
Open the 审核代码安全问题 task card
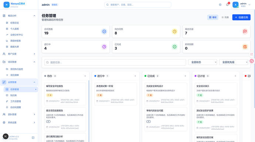click(166, 119)
